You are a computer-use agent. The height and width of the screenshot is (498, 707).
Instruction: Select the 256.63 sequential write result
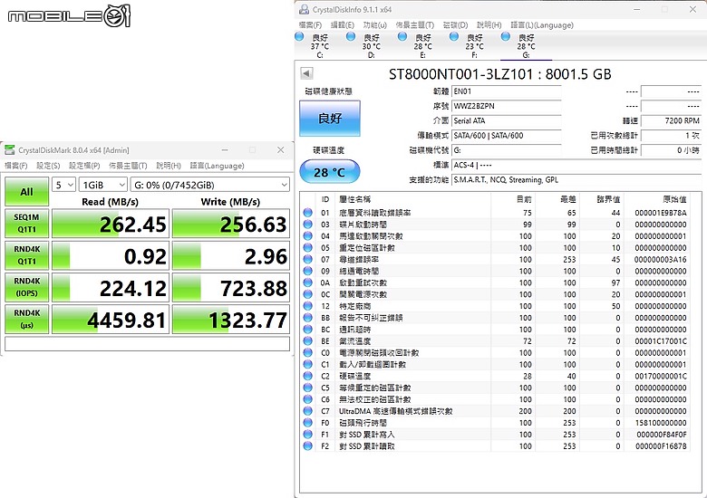(x=231, y=224)
